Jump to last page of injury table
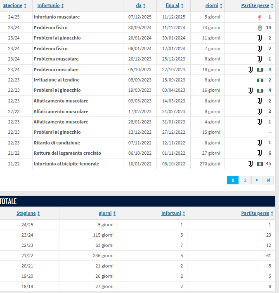 click(268, 180)
